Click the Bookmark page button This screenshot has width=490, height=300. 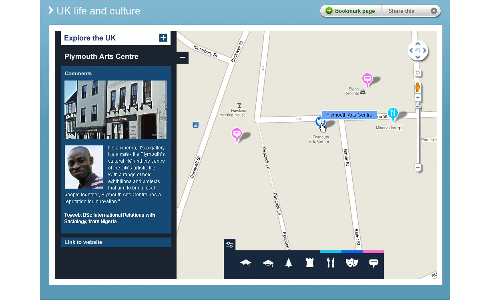[351, 11]
